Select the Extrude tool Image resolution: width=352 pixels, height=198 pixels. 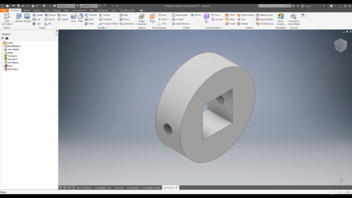19,18
